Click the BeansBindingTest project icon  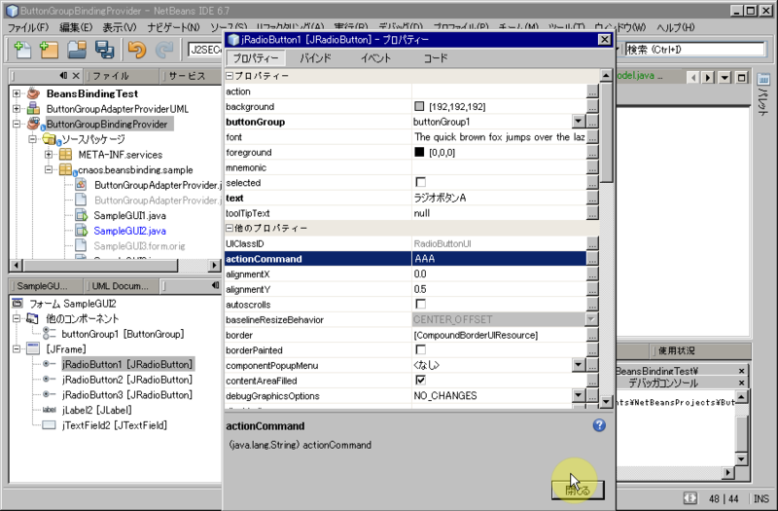coord(33,93)
